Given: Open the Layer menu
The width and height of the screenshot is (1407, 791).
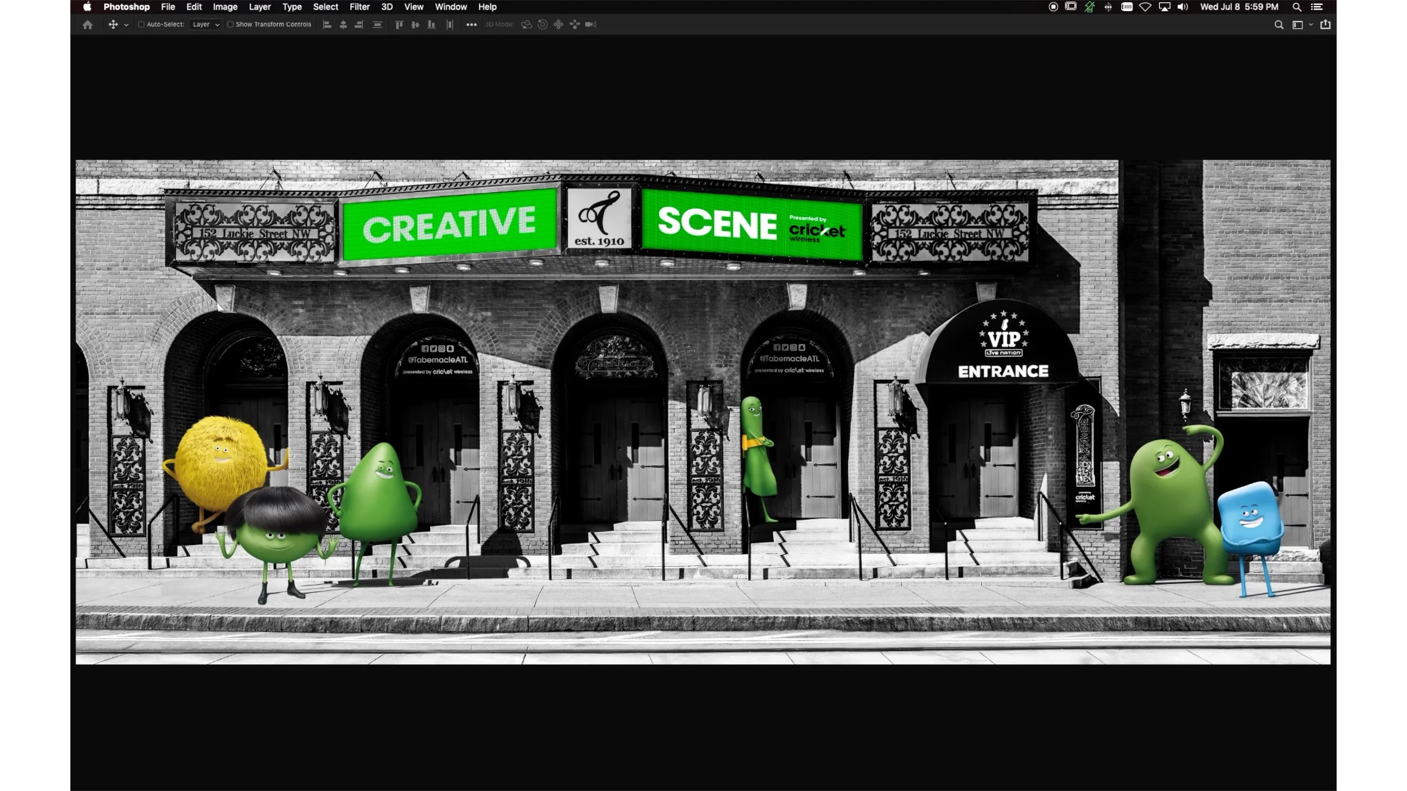Looking at the screenshot, I should 259,7.
